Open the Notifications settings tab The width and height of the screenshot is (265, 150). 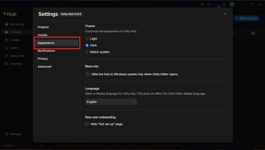point(57,51)
